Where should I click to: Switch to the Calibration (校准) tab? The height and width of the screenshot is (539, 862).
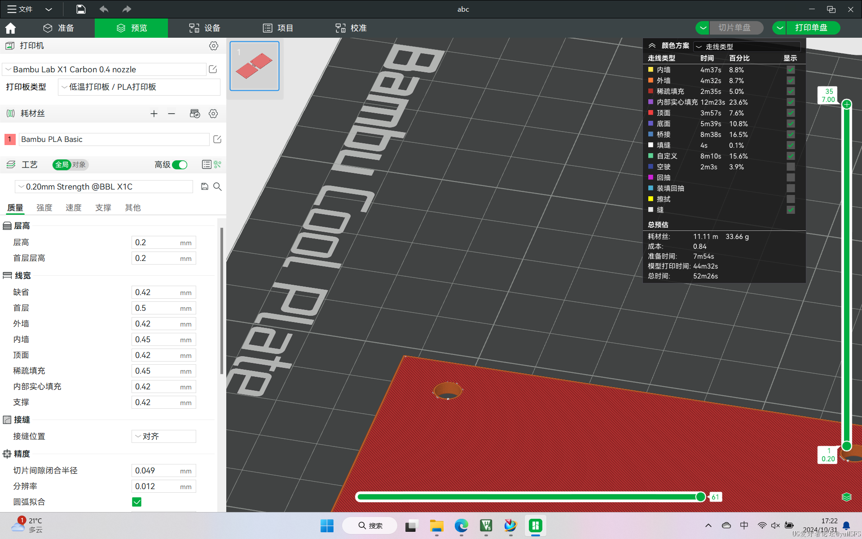351,28
